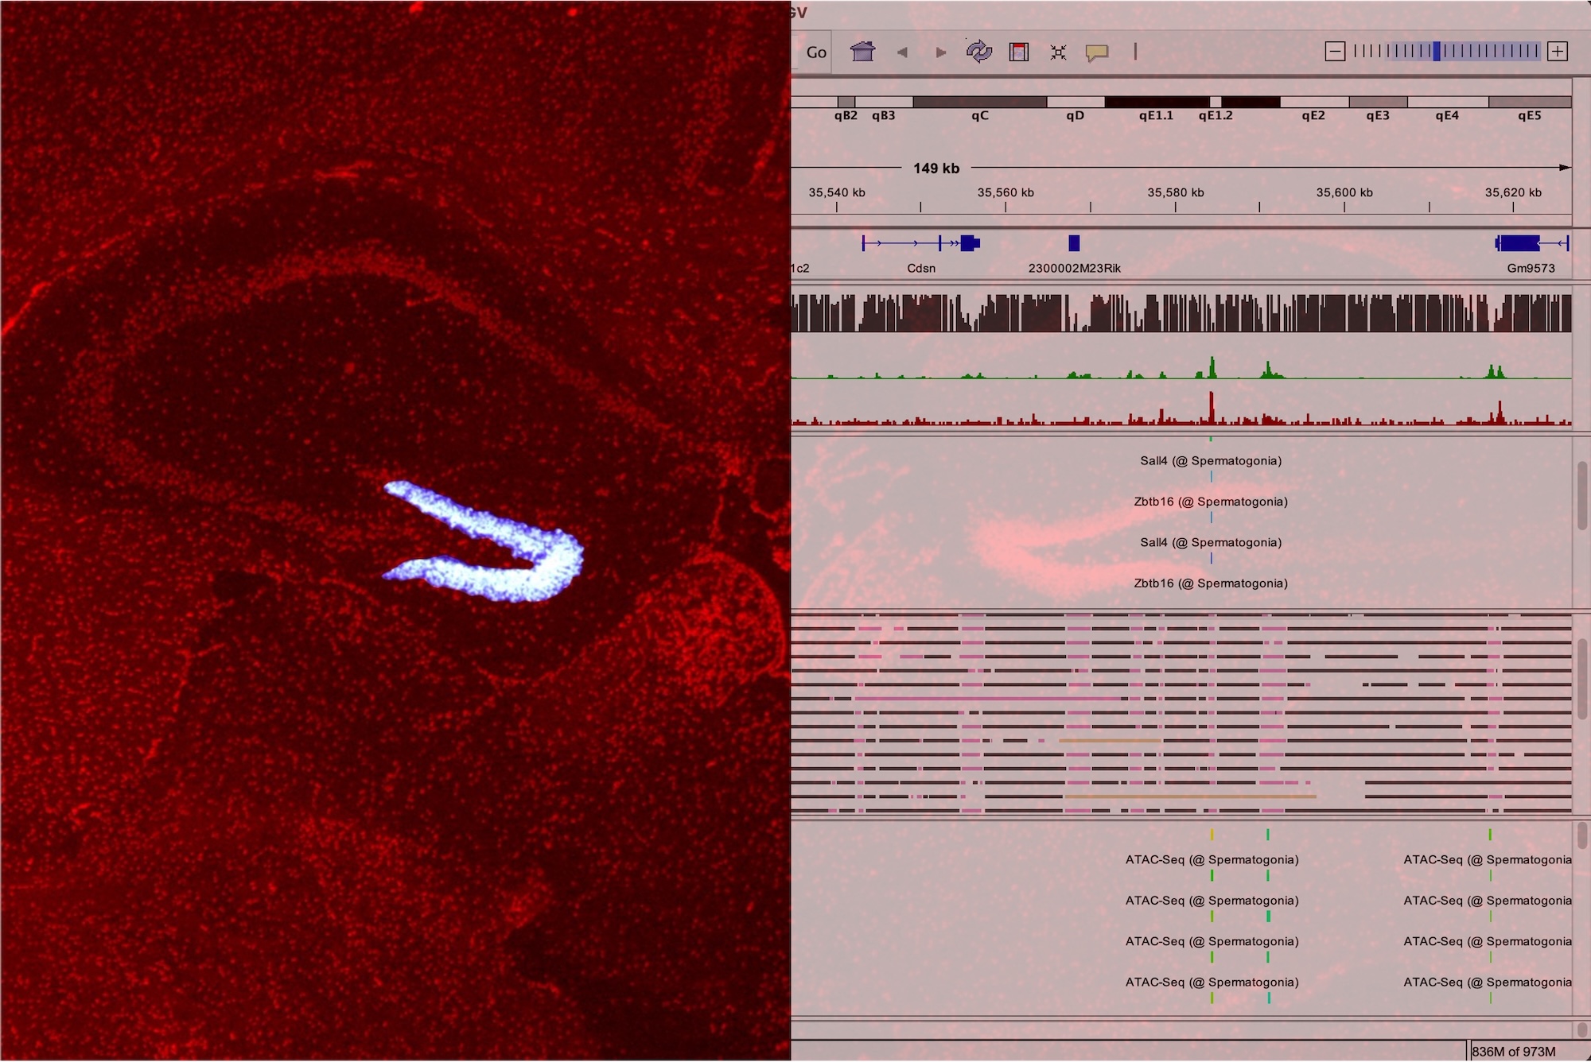This screenshot has height=1062, width=1591.
Task: Go back with the left arrow icon
Action: tap(902, 52)
